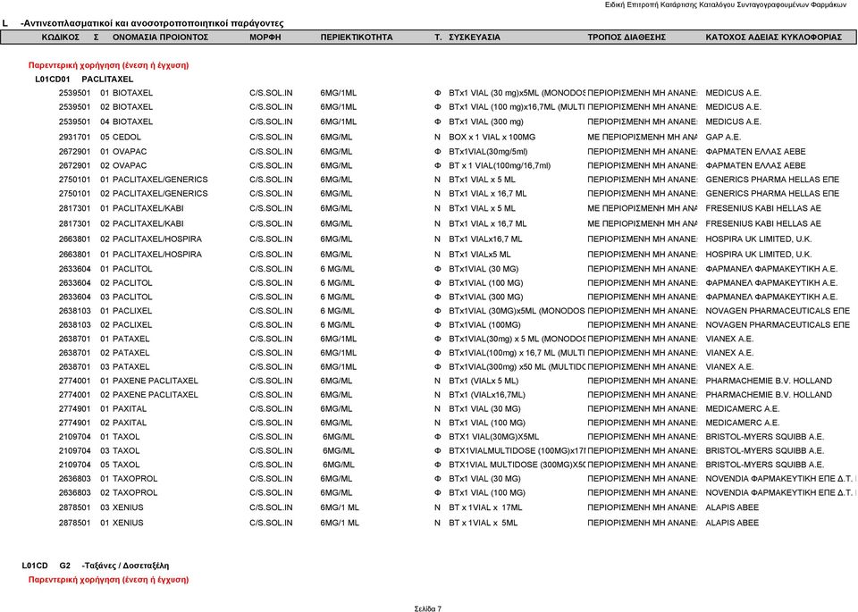The image size is (858, 612).
Task: Select PAXITAL name in the VIAL (30 MG) row
Action: click(129, 409)
